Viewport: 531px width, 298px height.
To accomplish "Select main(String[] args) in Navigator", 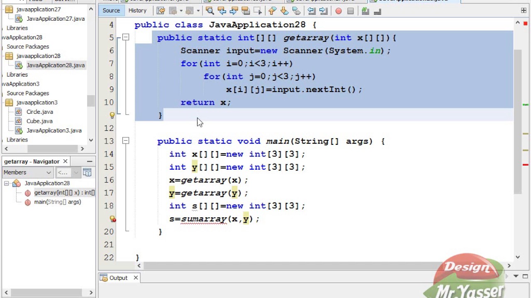I will tap(57, 202).
